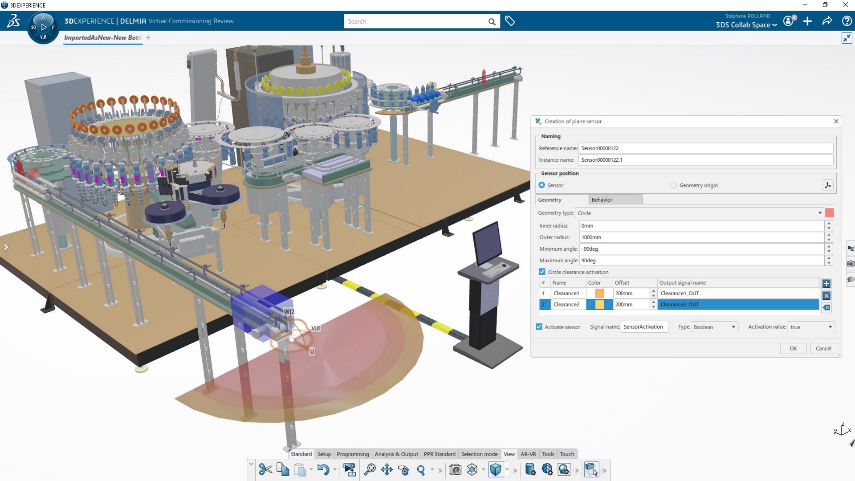Click the Capture camera icon in toolbar

click(x=455, y=469)
